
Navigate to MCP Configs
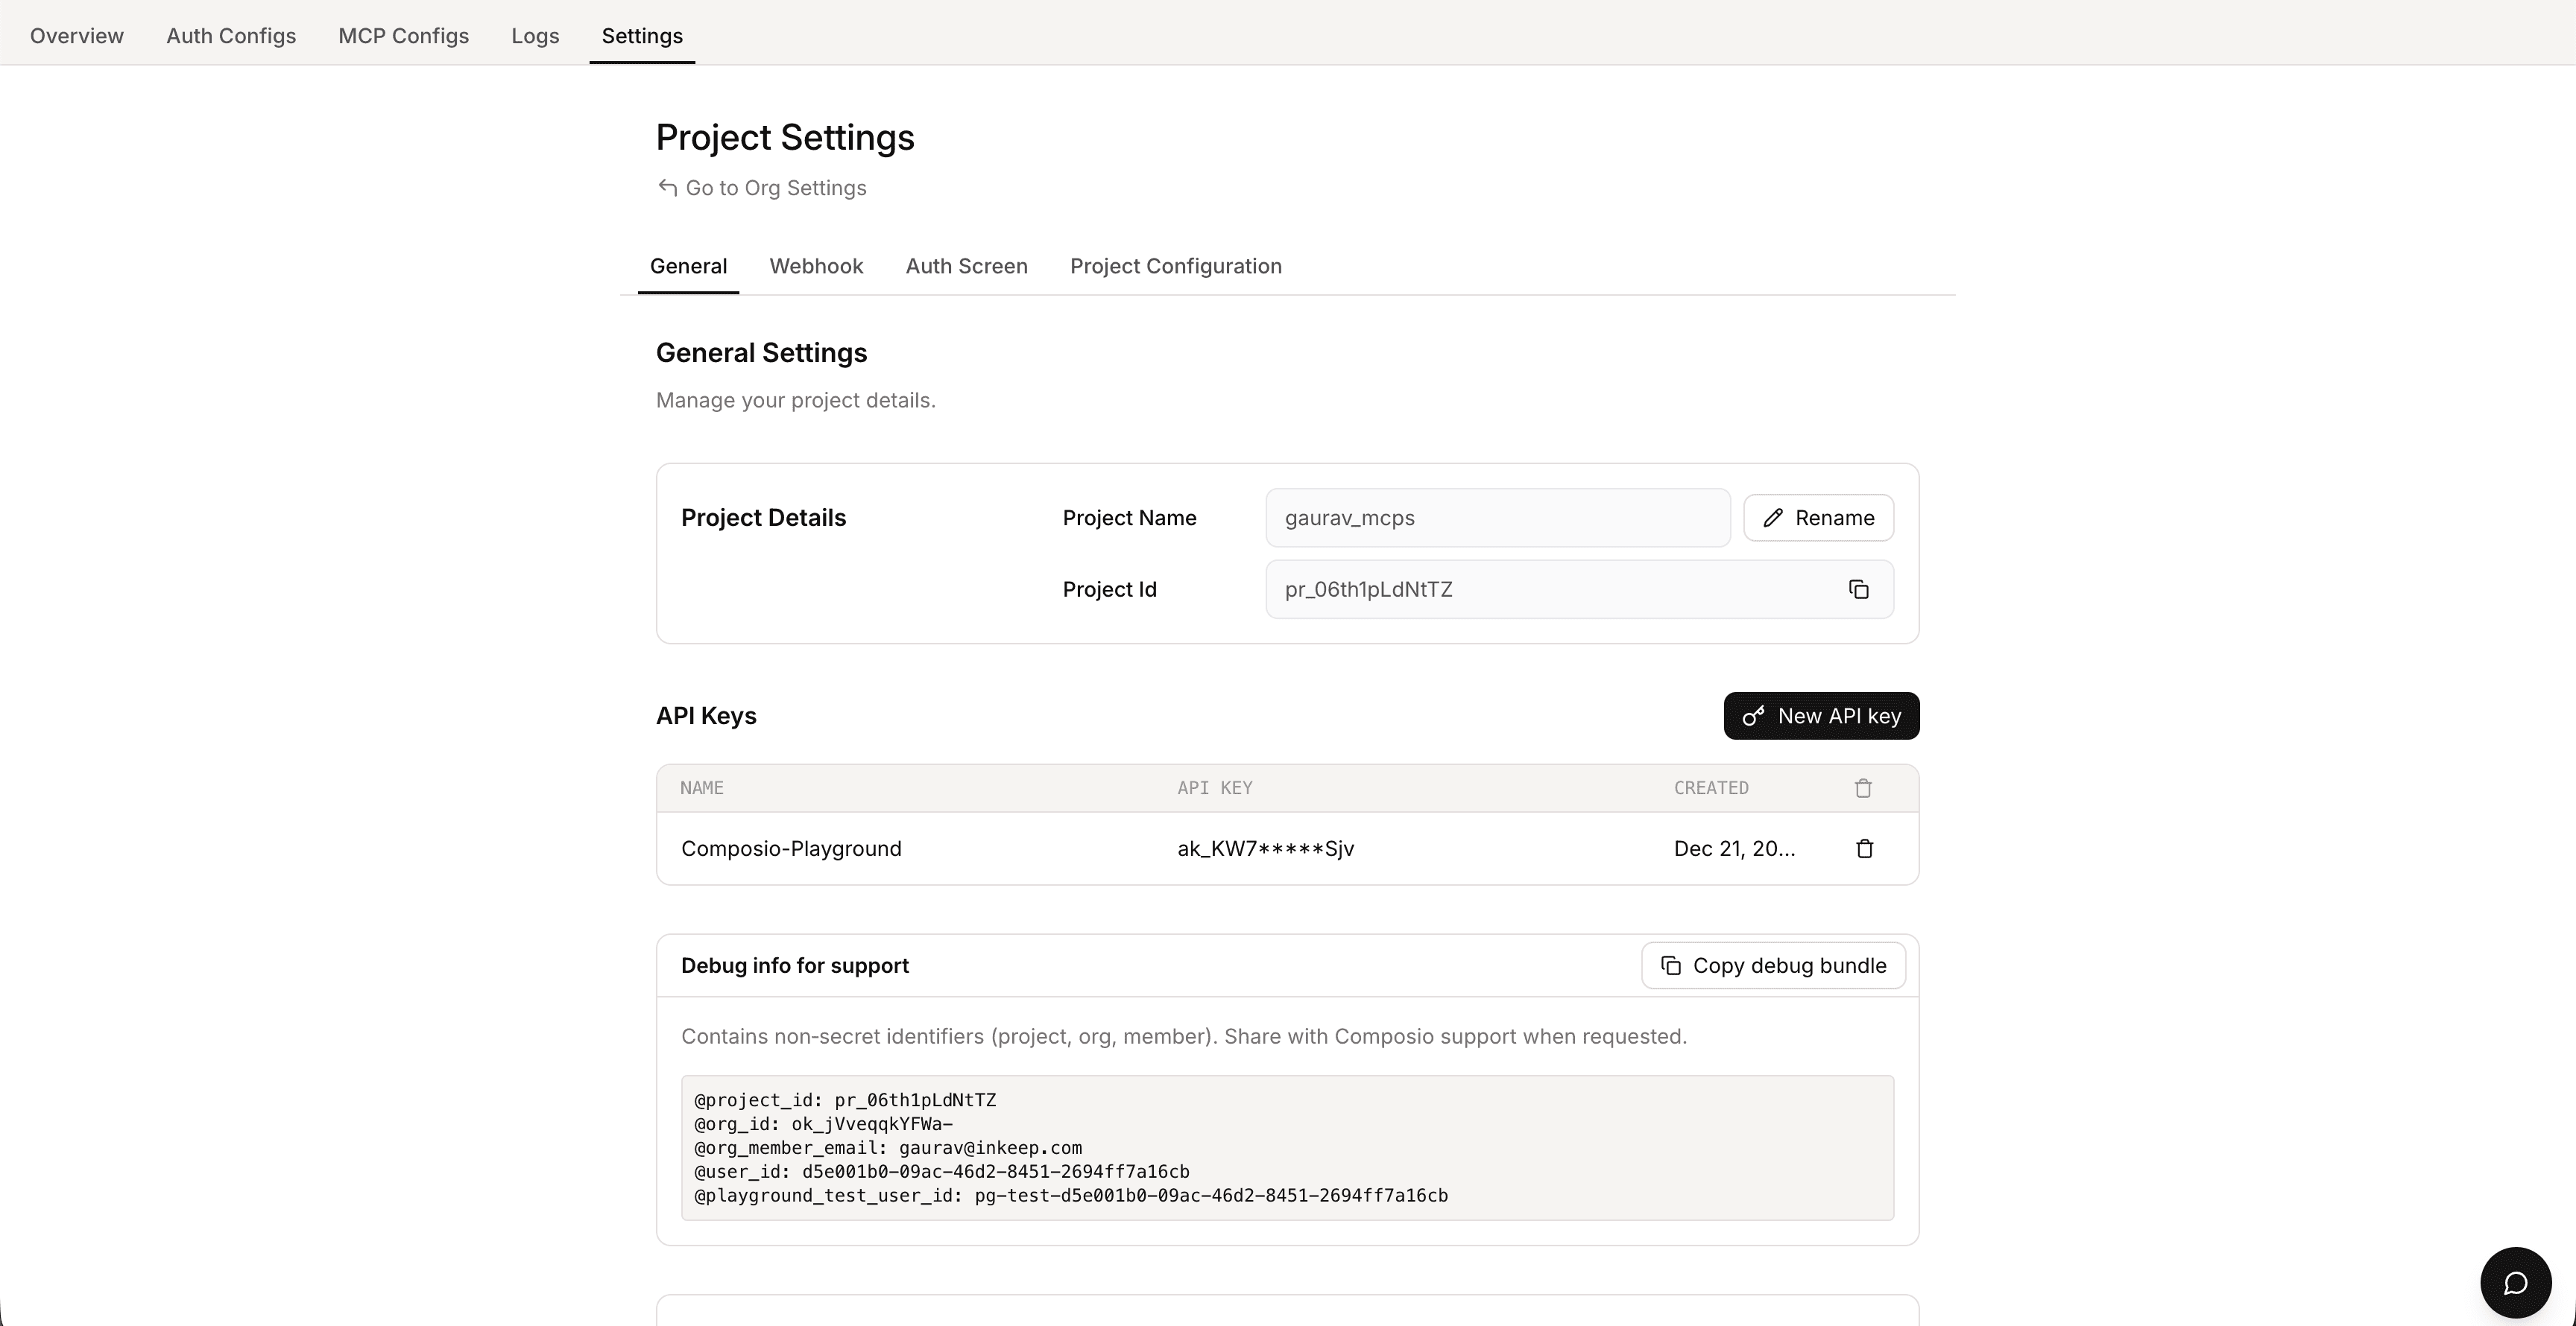pyautogui.click(x=403, y=35)
